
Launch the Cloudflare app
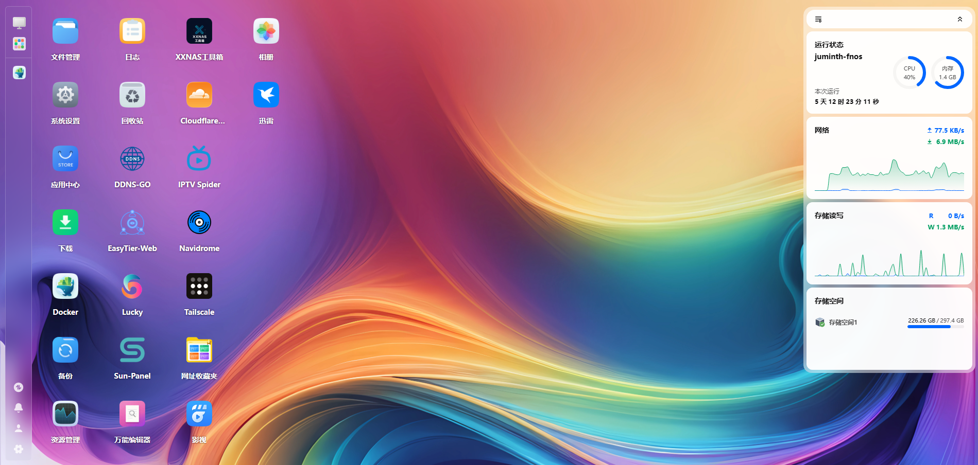(199, 95)
